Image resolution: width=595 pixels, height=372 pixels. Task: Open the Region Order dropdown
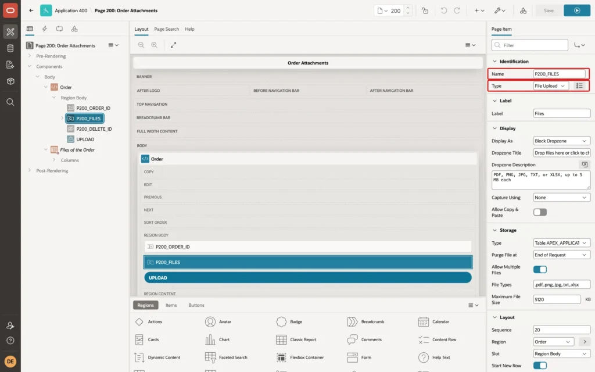553,342
